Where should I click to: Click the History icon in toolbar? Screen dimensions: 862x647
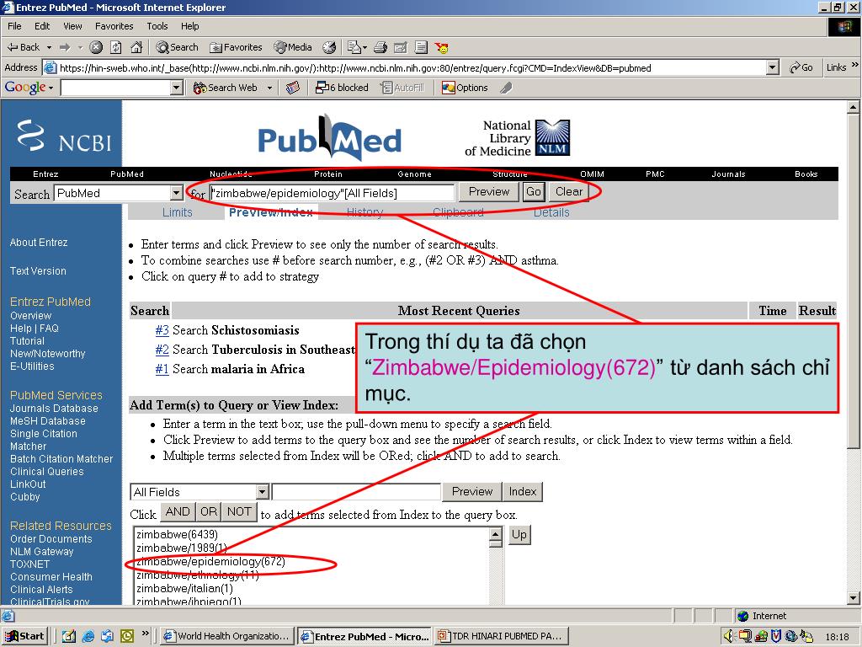(x=329, y=47)
